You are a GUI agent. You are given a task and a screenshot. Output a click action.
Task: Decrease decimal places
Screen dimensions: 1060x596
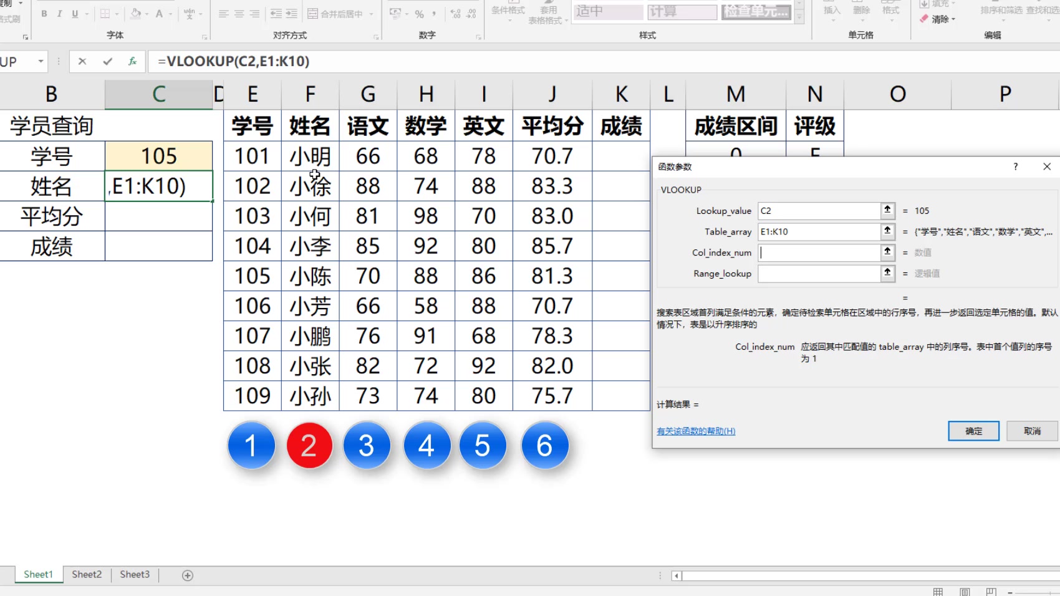pyautogui.click(x=471, y=14)
